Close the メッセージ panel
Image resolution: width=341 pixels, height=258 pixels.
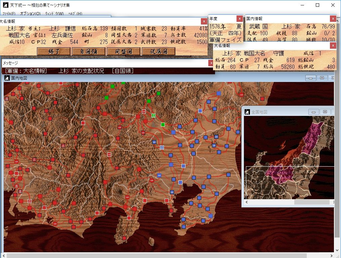[x=211, y=63]
